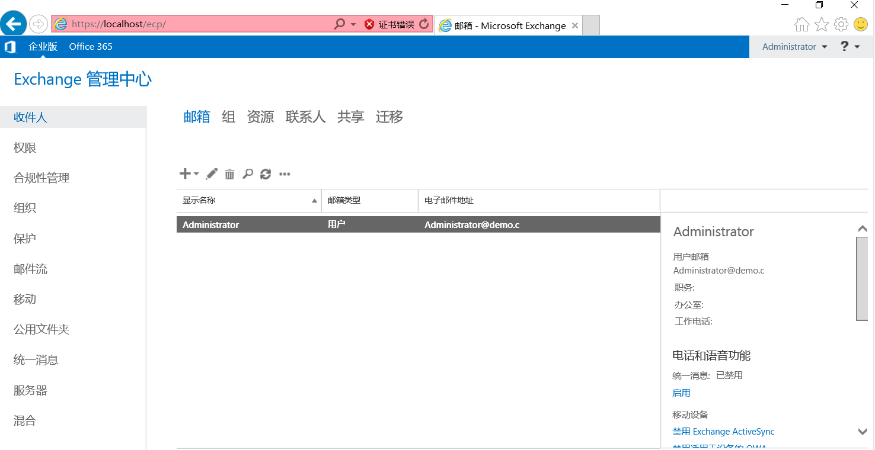This screenshot has height=450, width=875.
Task: Click the browser back arrow button
Action: pos(14,24)
